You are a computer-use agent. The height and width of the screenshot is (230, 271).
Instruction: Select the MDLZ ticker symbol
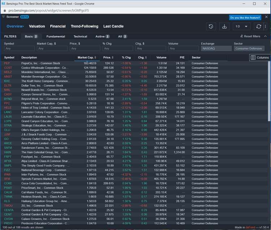[8, 72]
